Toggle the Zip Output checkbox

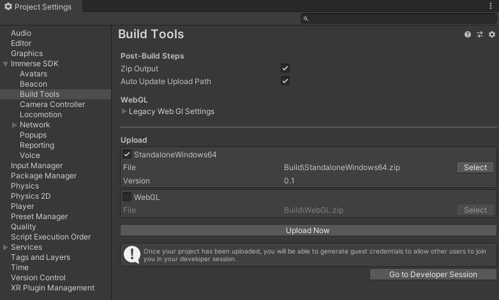click(285, 68)
